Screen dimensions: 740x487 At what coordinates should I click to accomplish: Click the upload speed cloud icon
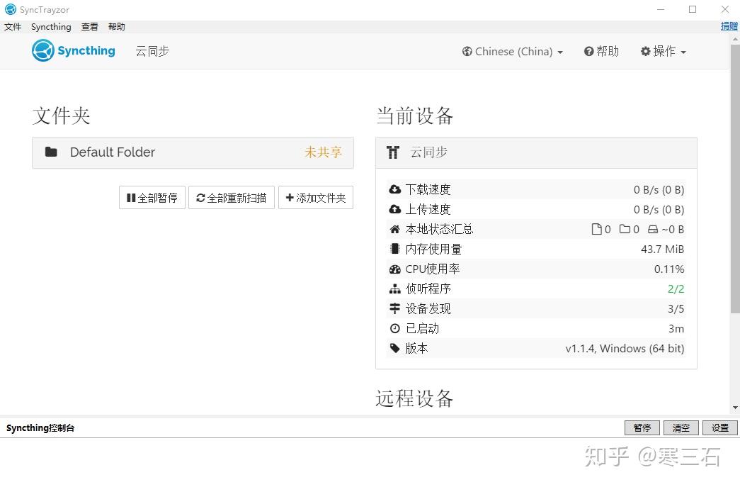[394, 209]
